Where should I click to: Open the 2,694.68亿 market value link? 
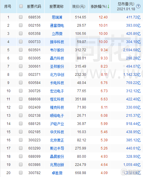tap(132, 50)
